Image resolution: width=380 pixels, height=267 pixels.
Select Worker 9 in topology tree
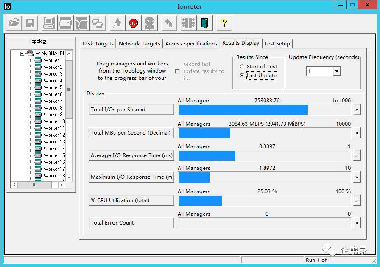[53, 115]
